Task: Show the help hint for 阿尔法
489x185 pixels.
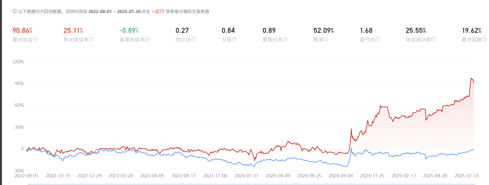Action: (193, 39)
